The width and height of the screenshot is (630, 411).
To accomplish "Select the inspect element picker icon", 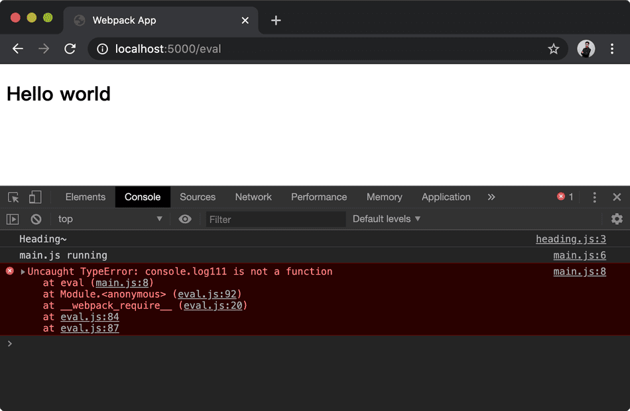I will pyautogui.click(x=13, y=197).
